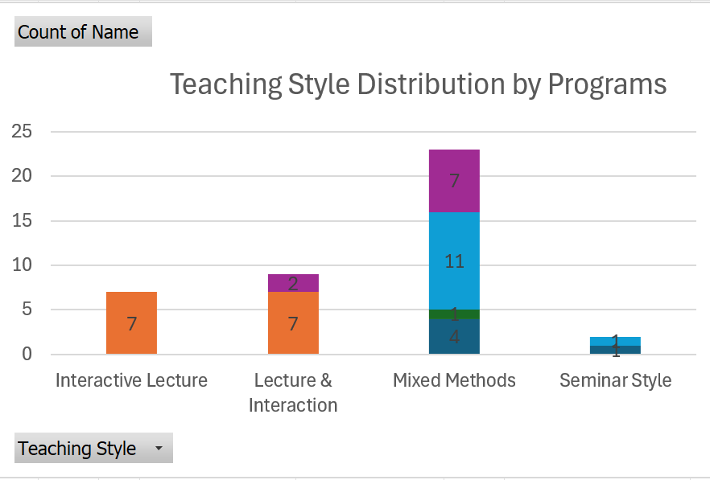Click the dark blue Seminar Style segment
Viewport: 710px width, 480px height.
tap(615, 350)
